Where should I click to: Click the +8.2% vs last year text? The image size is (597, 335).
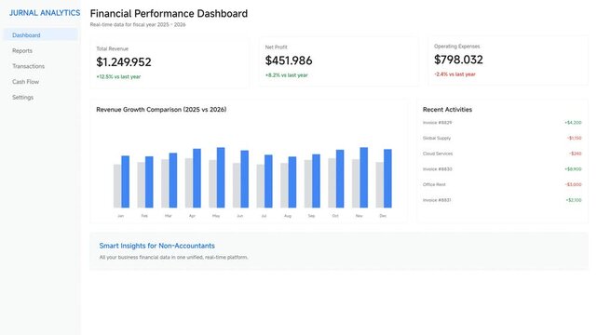(x=286, y=75)
